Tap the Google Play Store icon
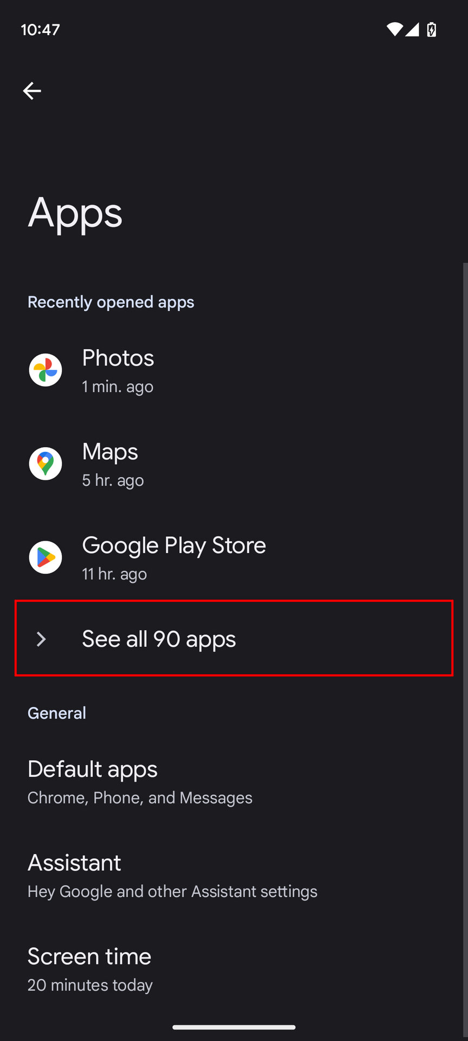468x1041 pixels. [45, 557]
